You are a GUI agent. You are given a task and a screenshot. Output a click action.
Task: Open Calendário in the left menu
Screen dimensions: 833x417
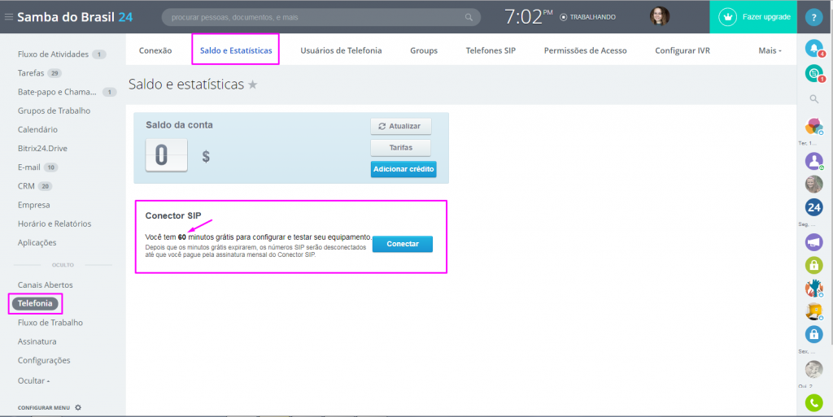point(37,129)
